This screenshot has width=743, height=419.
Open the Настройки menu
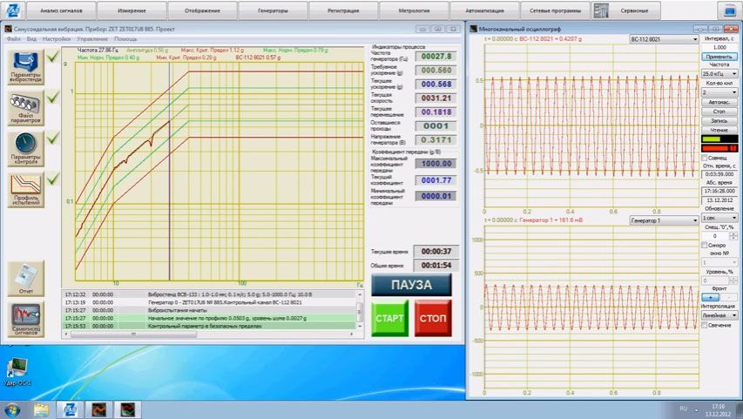point(57,39)
